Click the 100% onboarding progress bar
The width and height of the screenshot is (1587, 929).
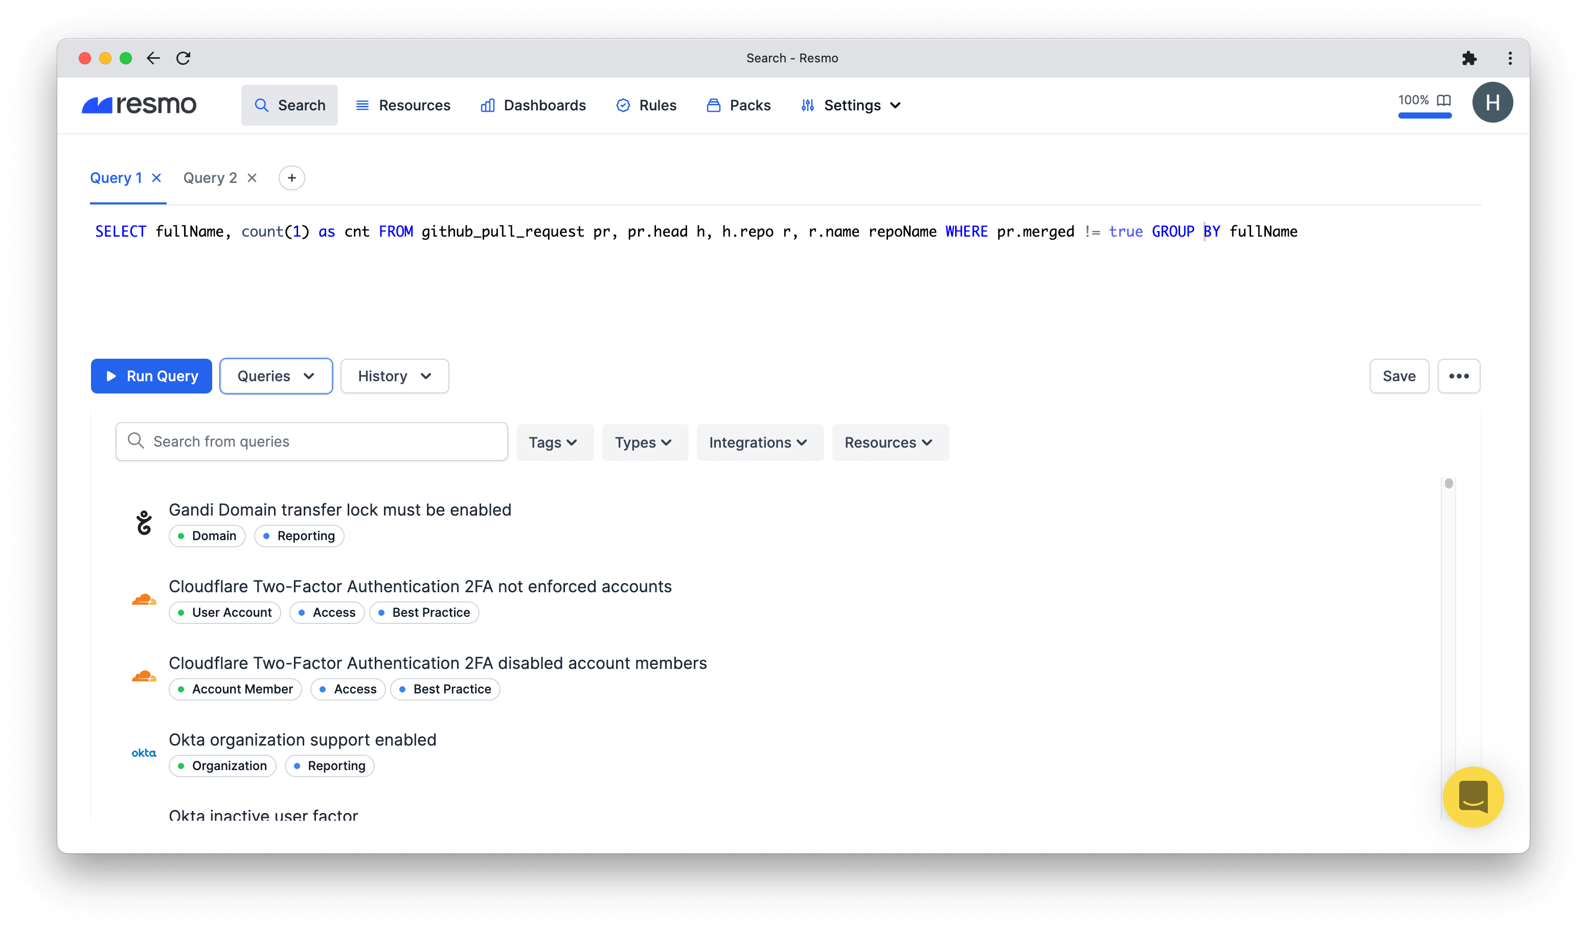click(1424, 116)
